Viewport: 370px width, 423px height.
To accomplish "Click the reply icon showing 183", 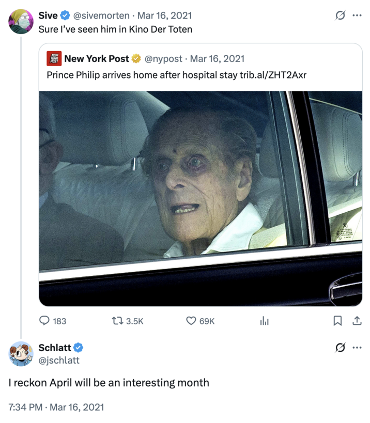I will pyautogui.click(x=44, y=321).
